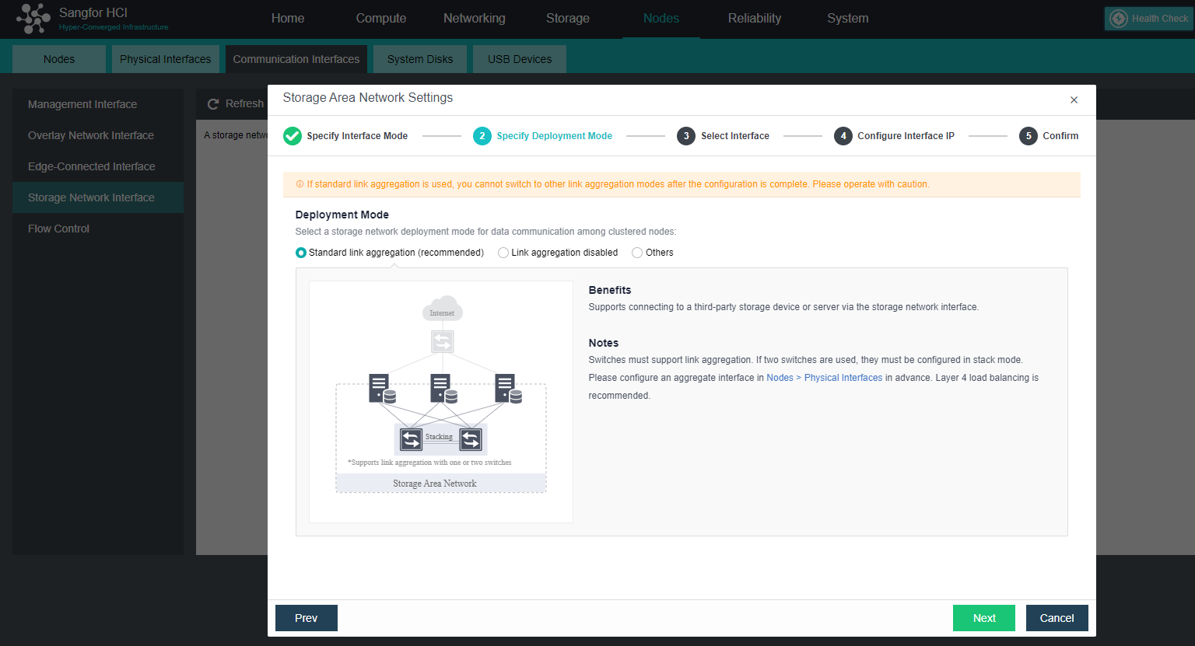Choose Link aggregation disabled option

[x=503, y=252]
